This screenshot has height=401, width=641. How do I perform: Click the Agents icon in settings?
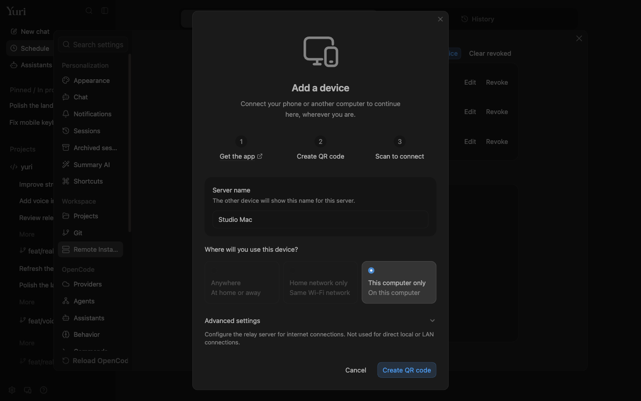coord(66,301)
